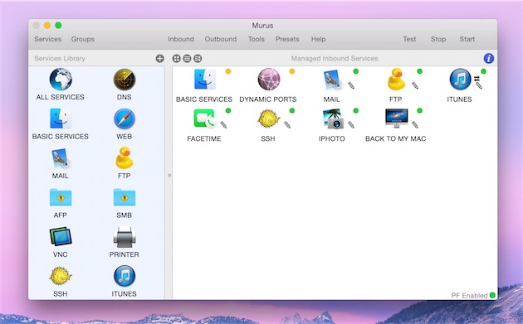Click the panel splitter handle dot
The image size is (523, 324).
click(169, 175)
